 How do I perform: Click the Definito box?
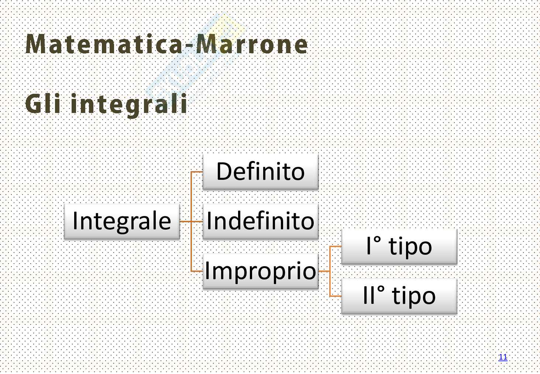[x=260, y=172]
